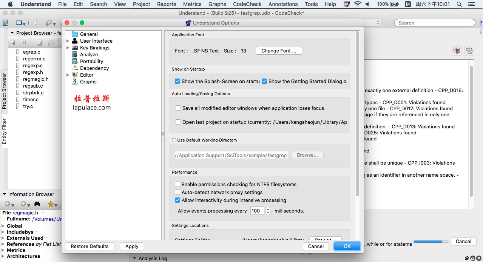The height and width of the screenshot is (262, 483).
Task: Click the open folder icon in main toolbar
Action: coord(49,23)
